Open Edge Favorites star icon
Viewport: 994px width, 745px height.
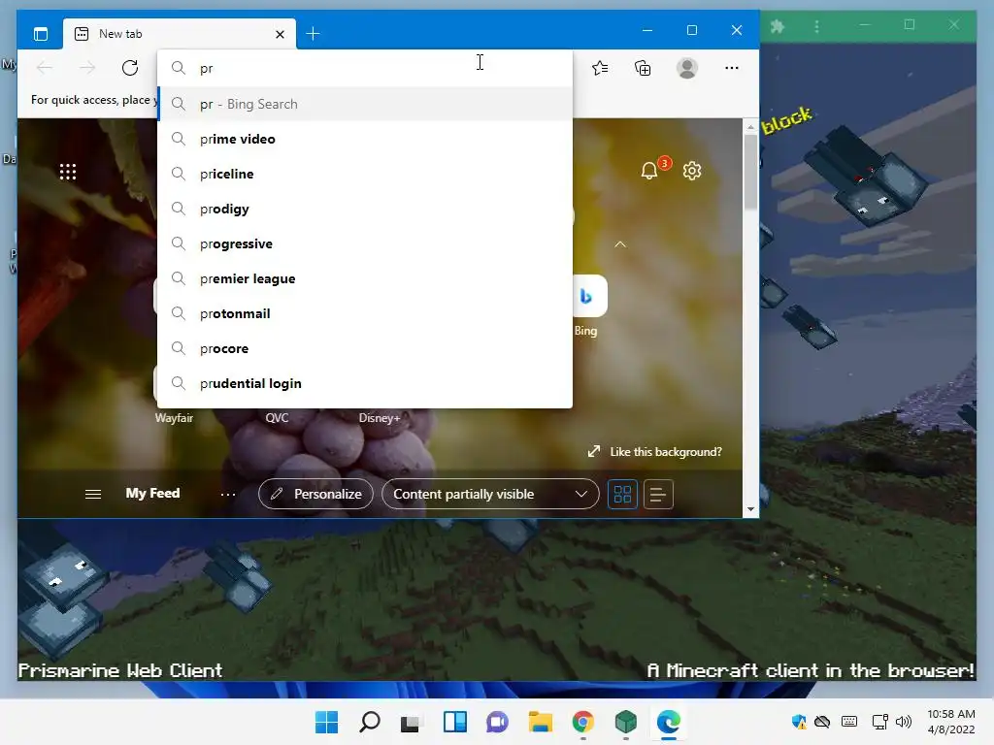point(600,68)
